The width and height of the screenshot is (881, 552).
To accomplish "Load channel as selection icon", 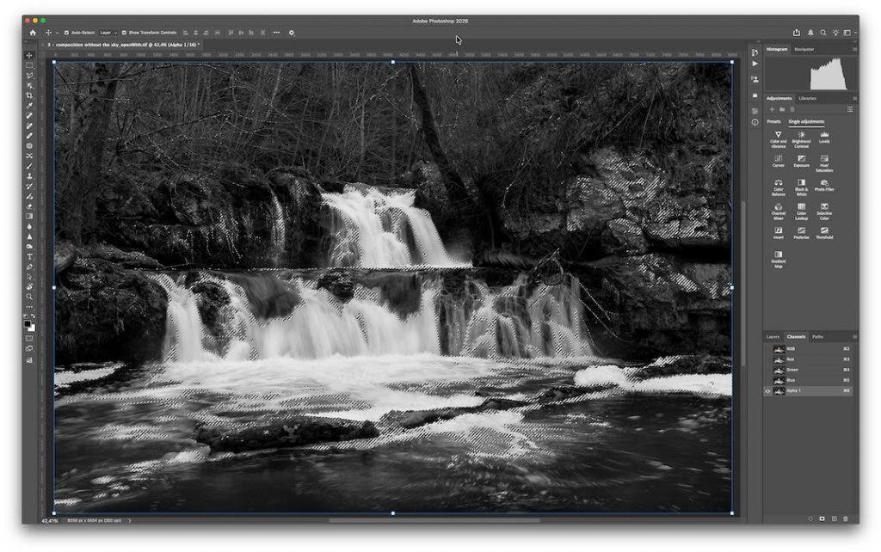I will coord(810,518).
